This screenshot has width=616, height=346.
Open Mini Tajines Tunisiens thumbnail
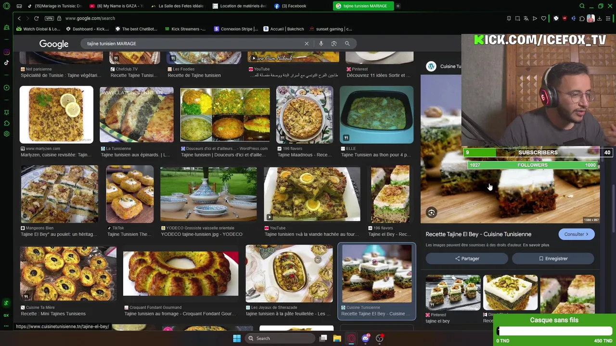point(68,274)
